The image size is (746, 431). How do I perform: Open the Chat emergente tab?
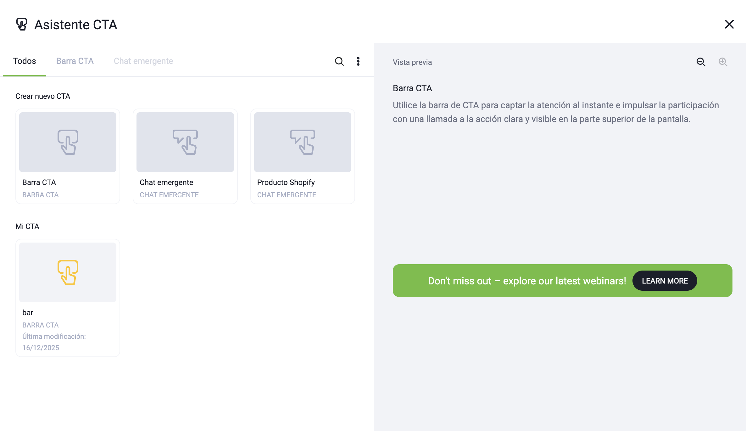(x=143, y=61)
